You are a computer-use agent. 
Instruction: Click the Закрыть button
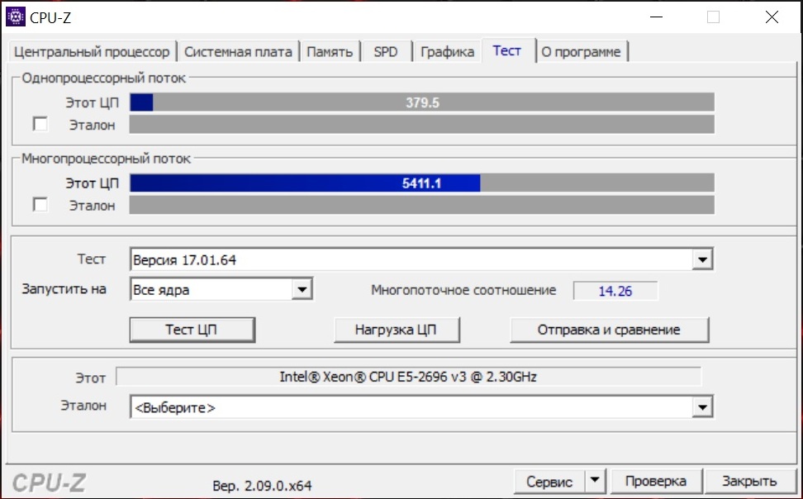click(750, 481)
